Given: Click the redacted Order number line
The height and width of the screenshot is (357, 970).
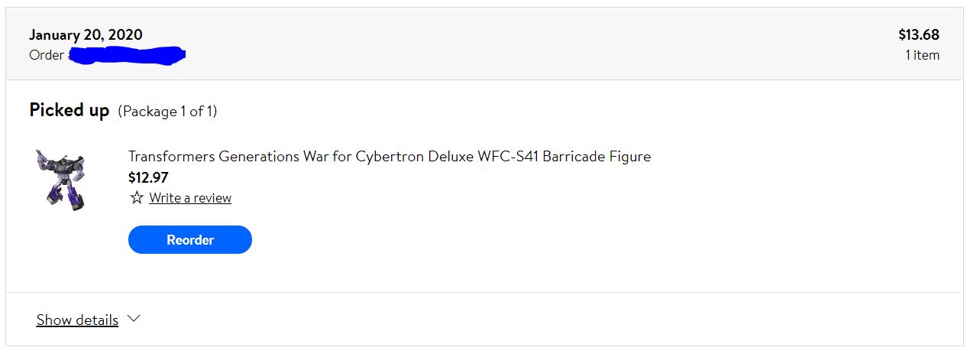Looking at the screenshot, I should point(108,55).
